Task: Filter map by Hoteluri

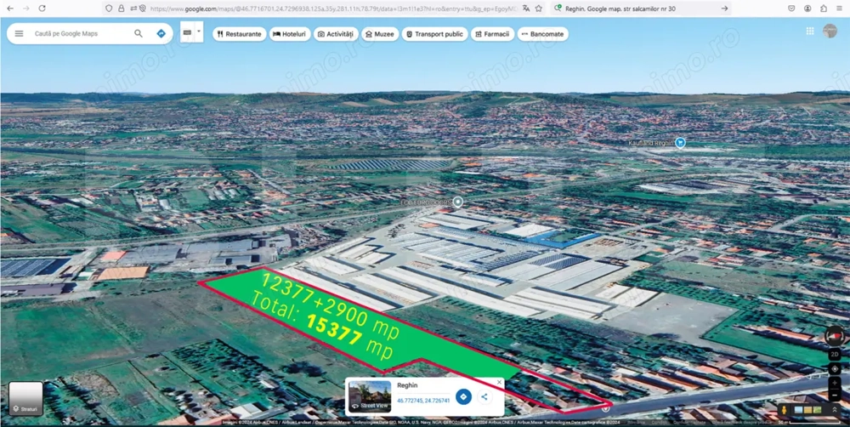Action: point(290,34)
